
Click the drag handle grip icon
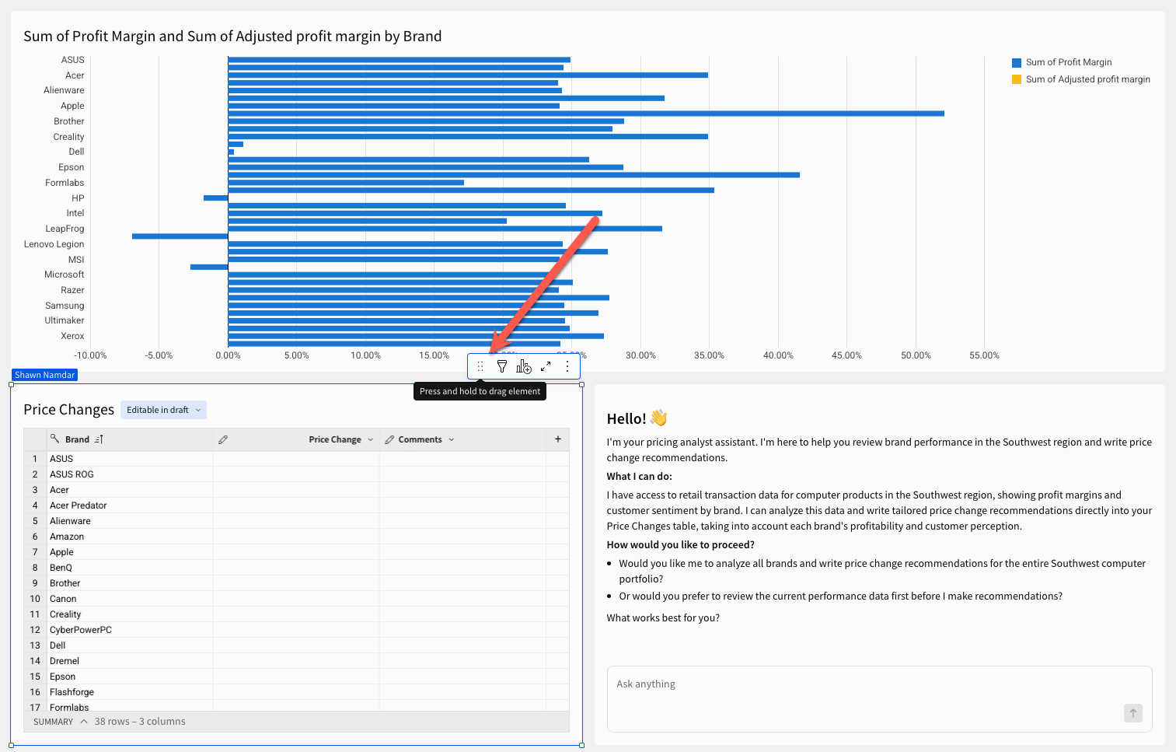(x=480, y=366)
